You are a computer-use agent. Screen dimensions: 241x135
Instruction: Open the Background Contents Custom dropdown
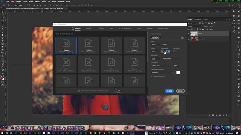tap(162, 72)
